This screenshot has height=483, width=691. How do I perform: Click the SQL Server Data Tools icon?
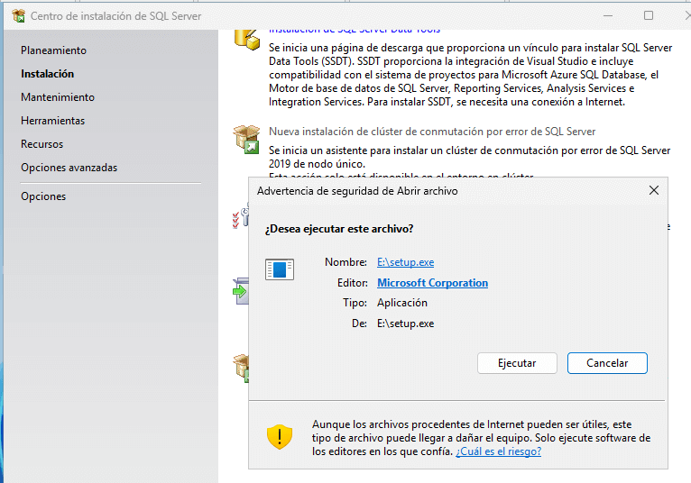tap(244, 40)
